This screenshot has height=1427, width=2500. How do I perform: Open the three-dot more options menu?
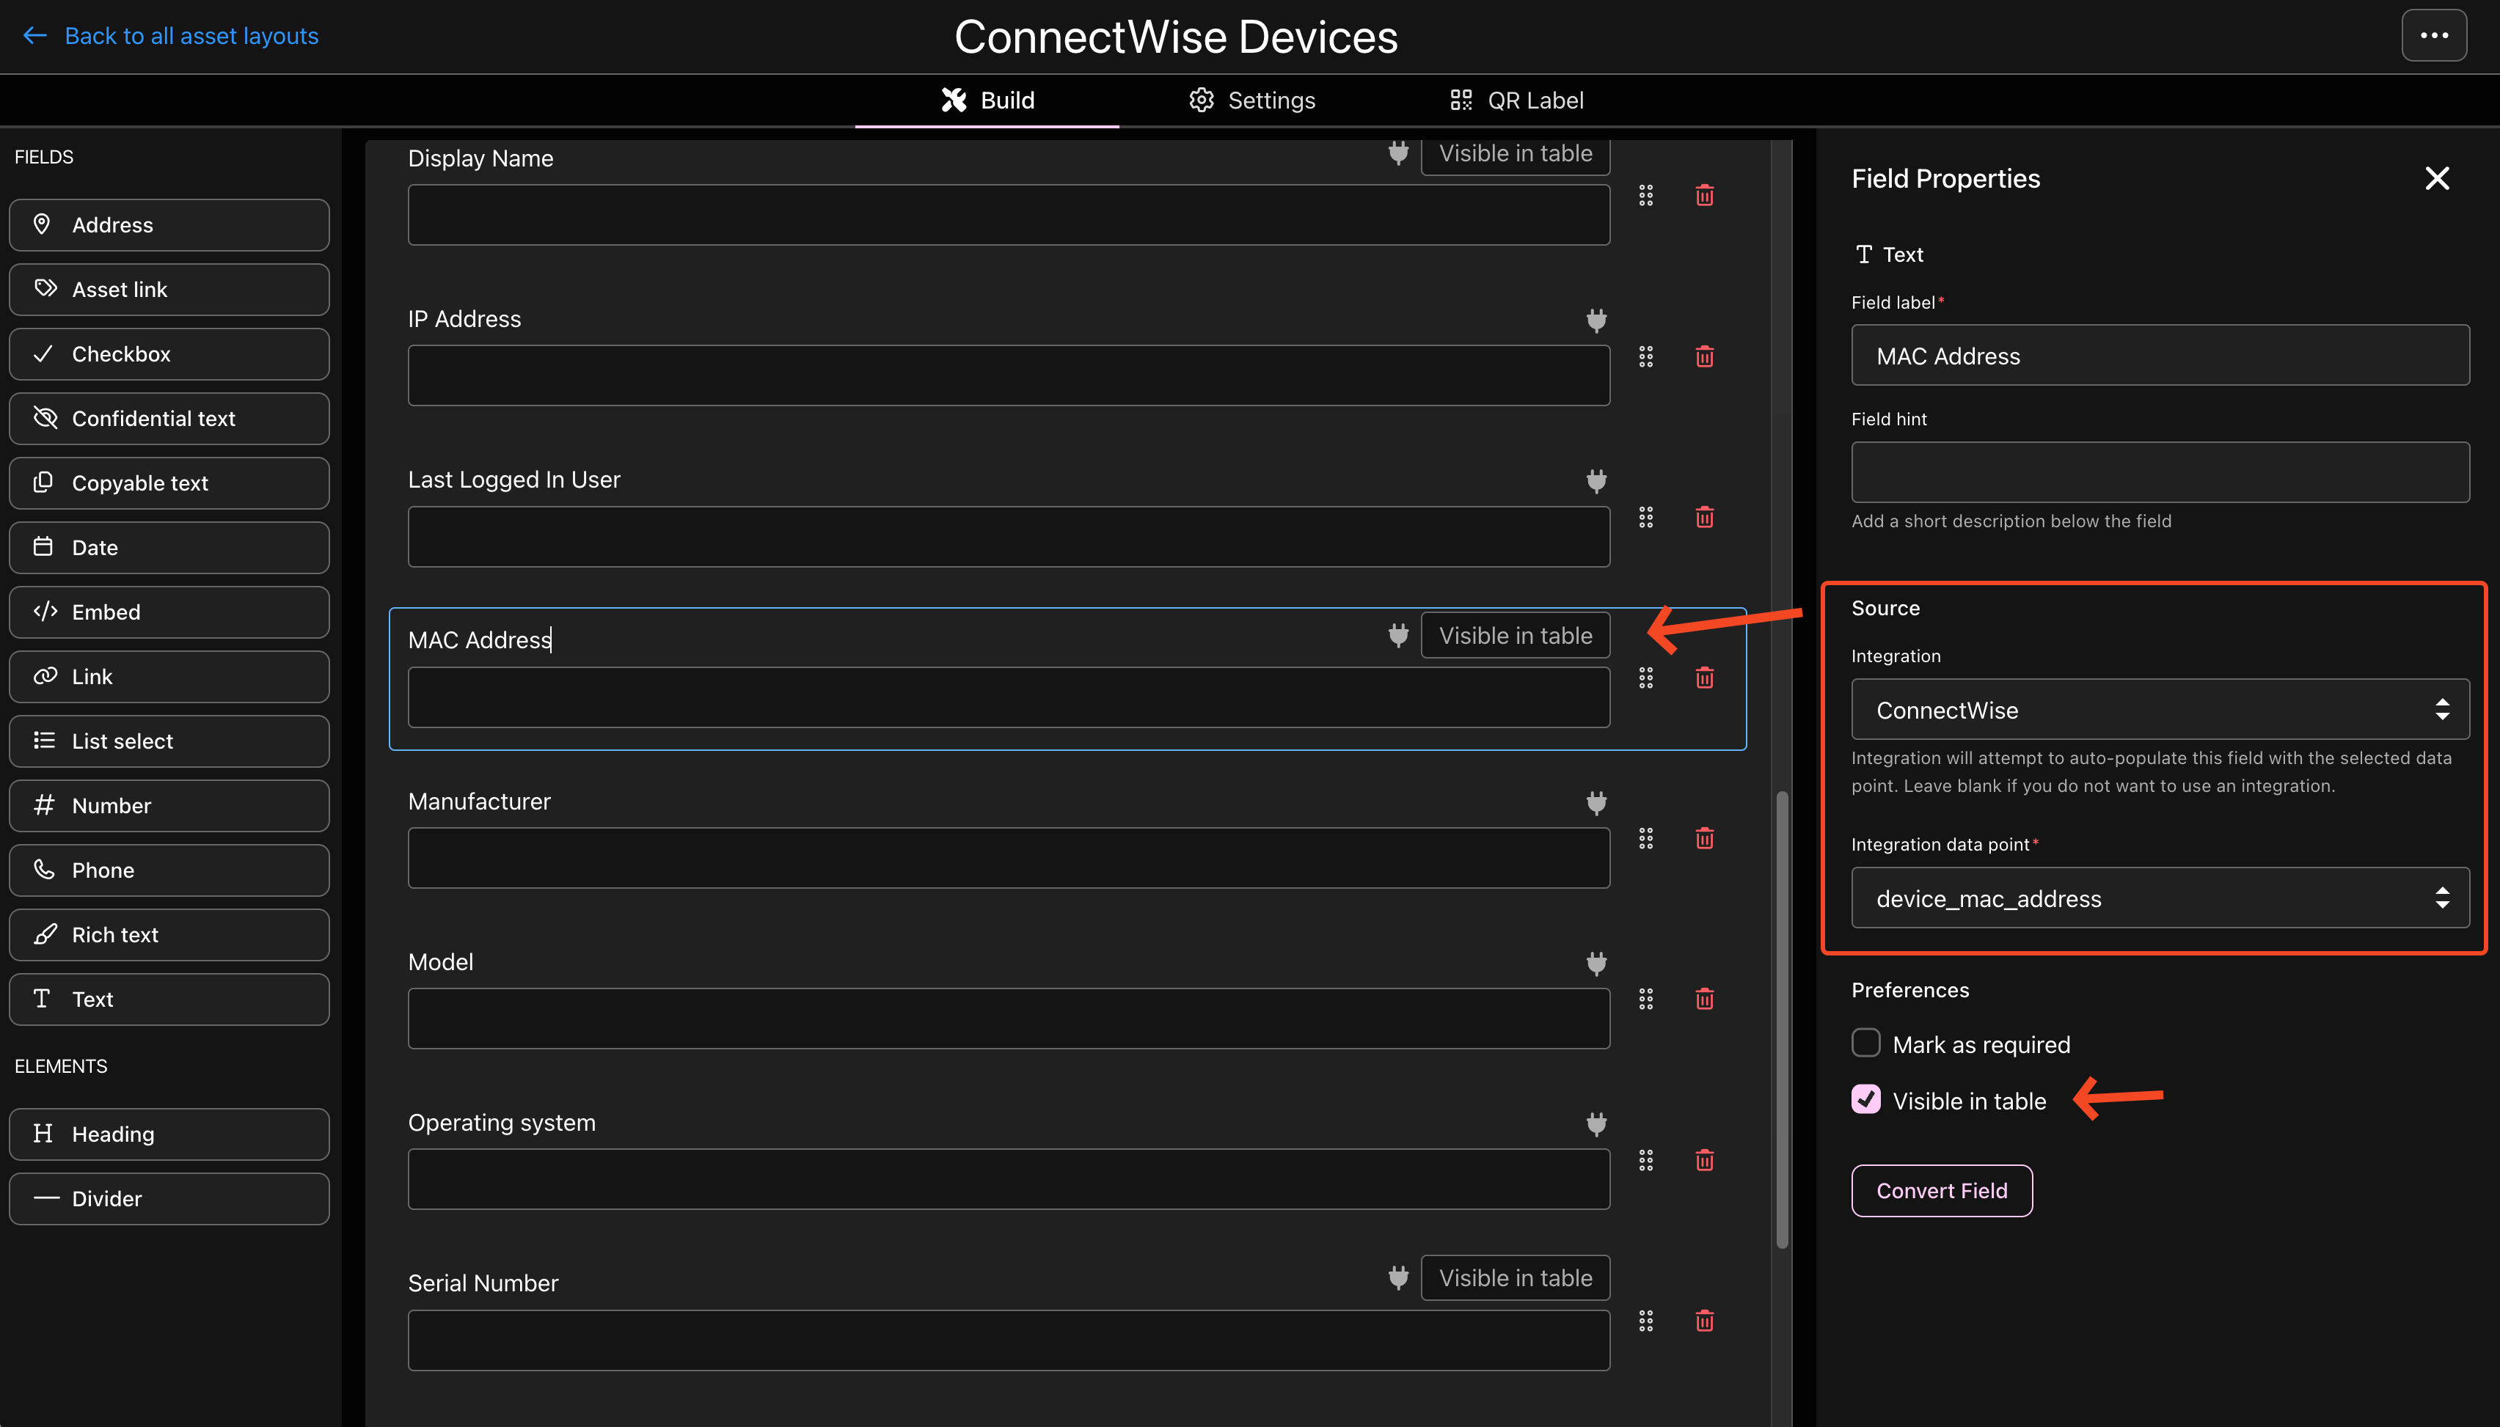coord(2433,35)
